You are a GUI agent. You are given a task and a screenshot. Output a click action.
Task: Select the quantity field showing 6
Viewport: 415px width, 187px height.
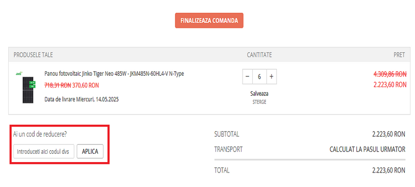coord(259,77)
